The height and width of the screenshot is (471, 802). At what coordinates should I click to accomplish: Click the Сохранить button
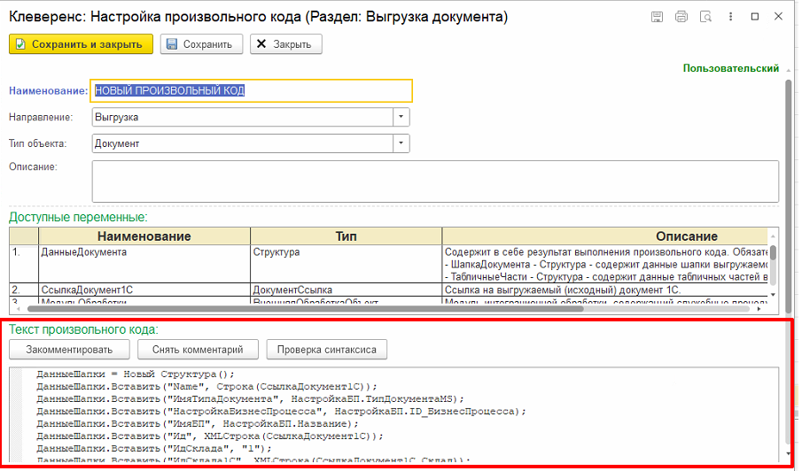201,44
